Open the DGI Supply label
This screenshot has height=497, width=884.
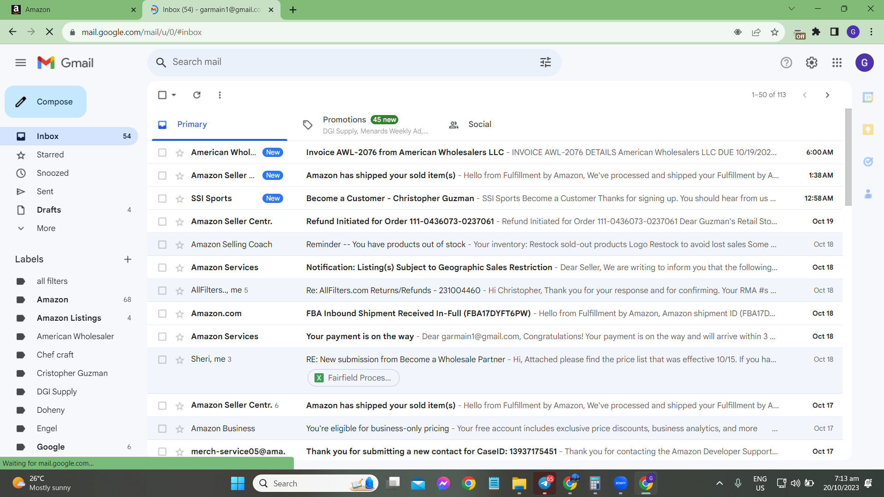(57, 392)
